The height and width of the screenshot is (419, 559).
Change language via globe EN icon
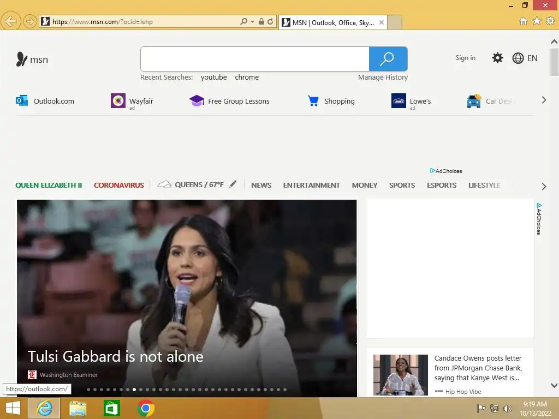click(x=525, y=58)
